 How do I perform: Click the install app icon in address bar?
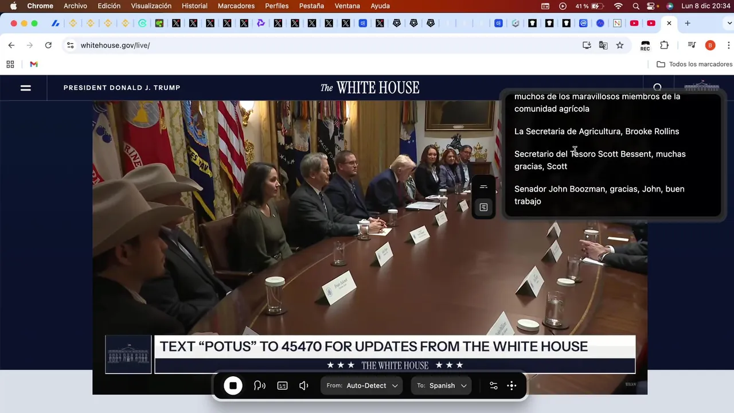pos(587,45)
